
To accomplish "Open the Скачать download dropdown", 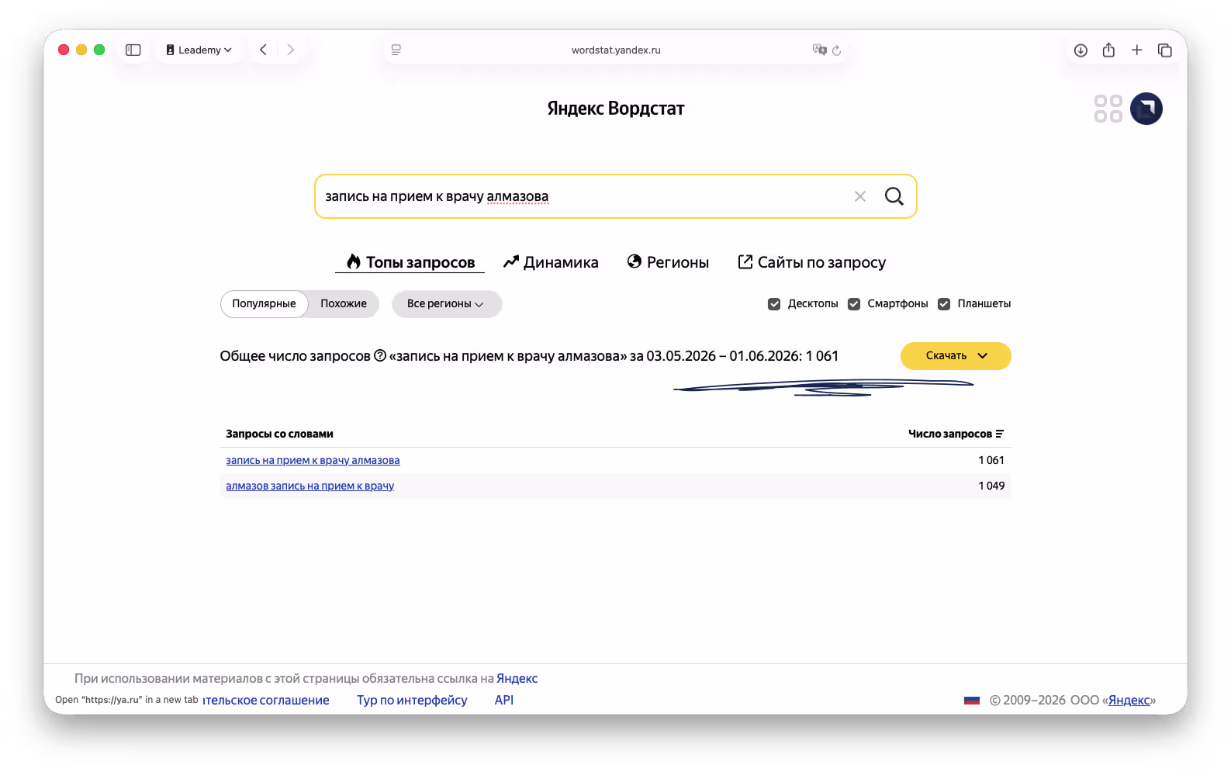I will pyautogui.click(x=956, y=356).
